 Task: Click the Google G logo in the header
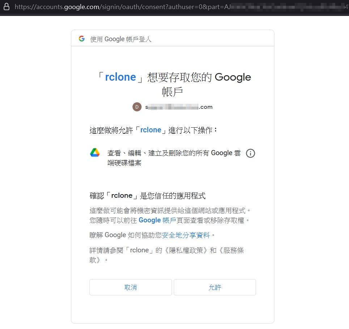pyautogui.click(x=82, y=39)
